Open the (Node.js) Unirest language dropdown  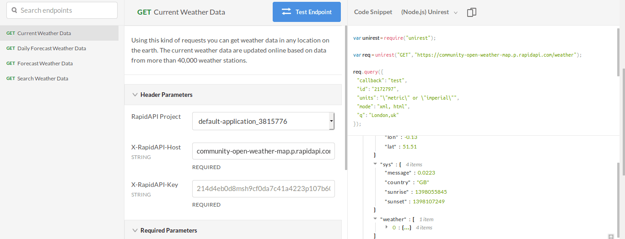(429, 12)
